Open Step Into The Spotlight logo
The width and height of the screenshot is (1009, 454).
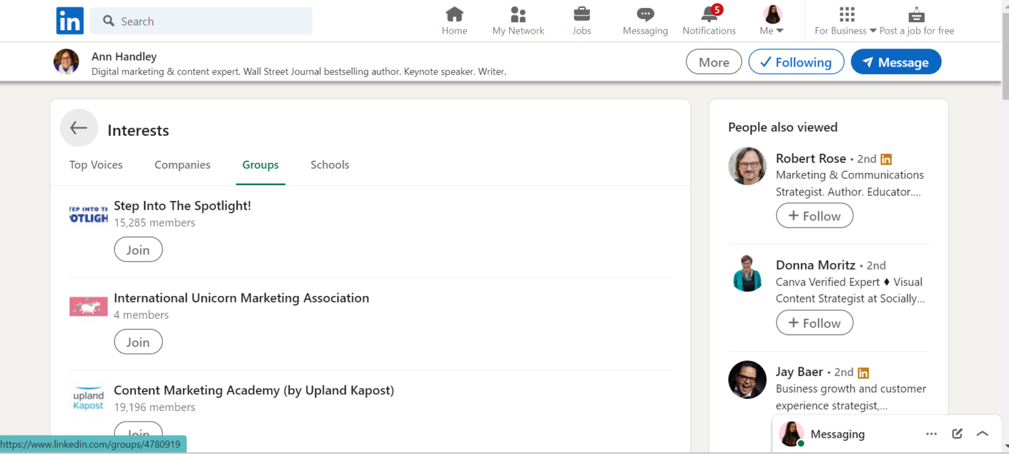click(88, 214)
